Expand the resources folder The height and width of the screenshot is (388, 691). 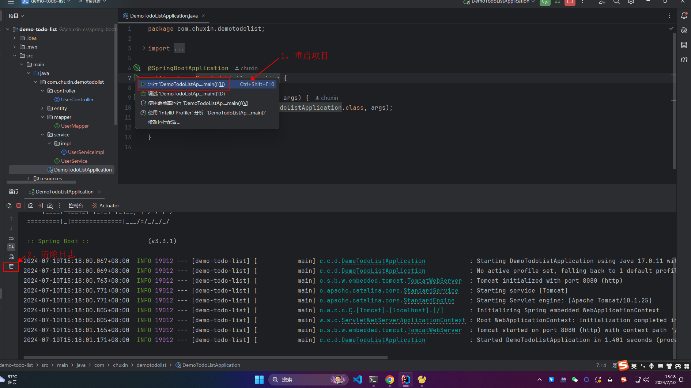pyautogui.click(x=29, y=178)
